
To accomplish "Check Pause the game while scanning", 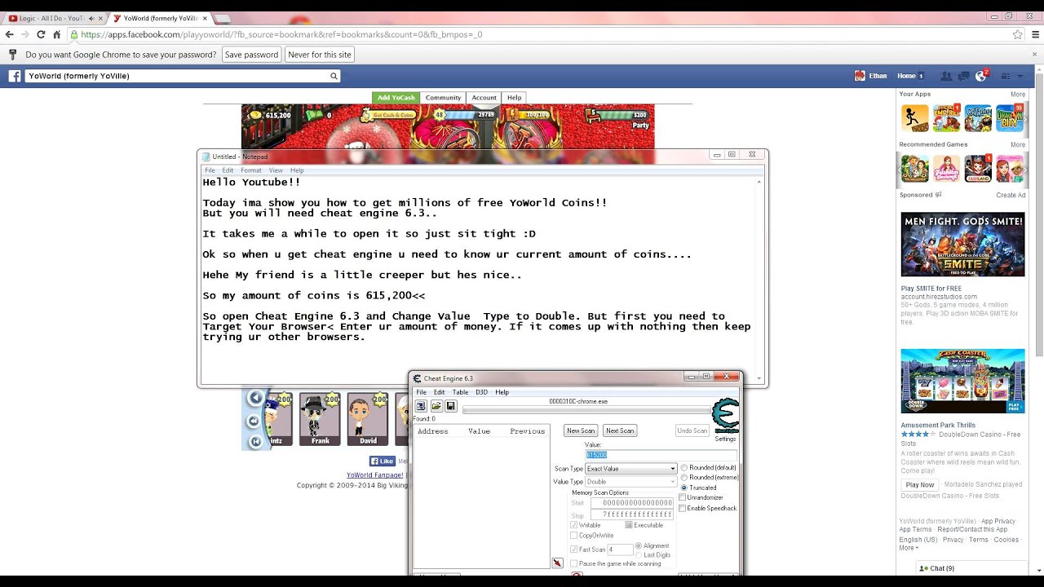I will coord(574,563).
